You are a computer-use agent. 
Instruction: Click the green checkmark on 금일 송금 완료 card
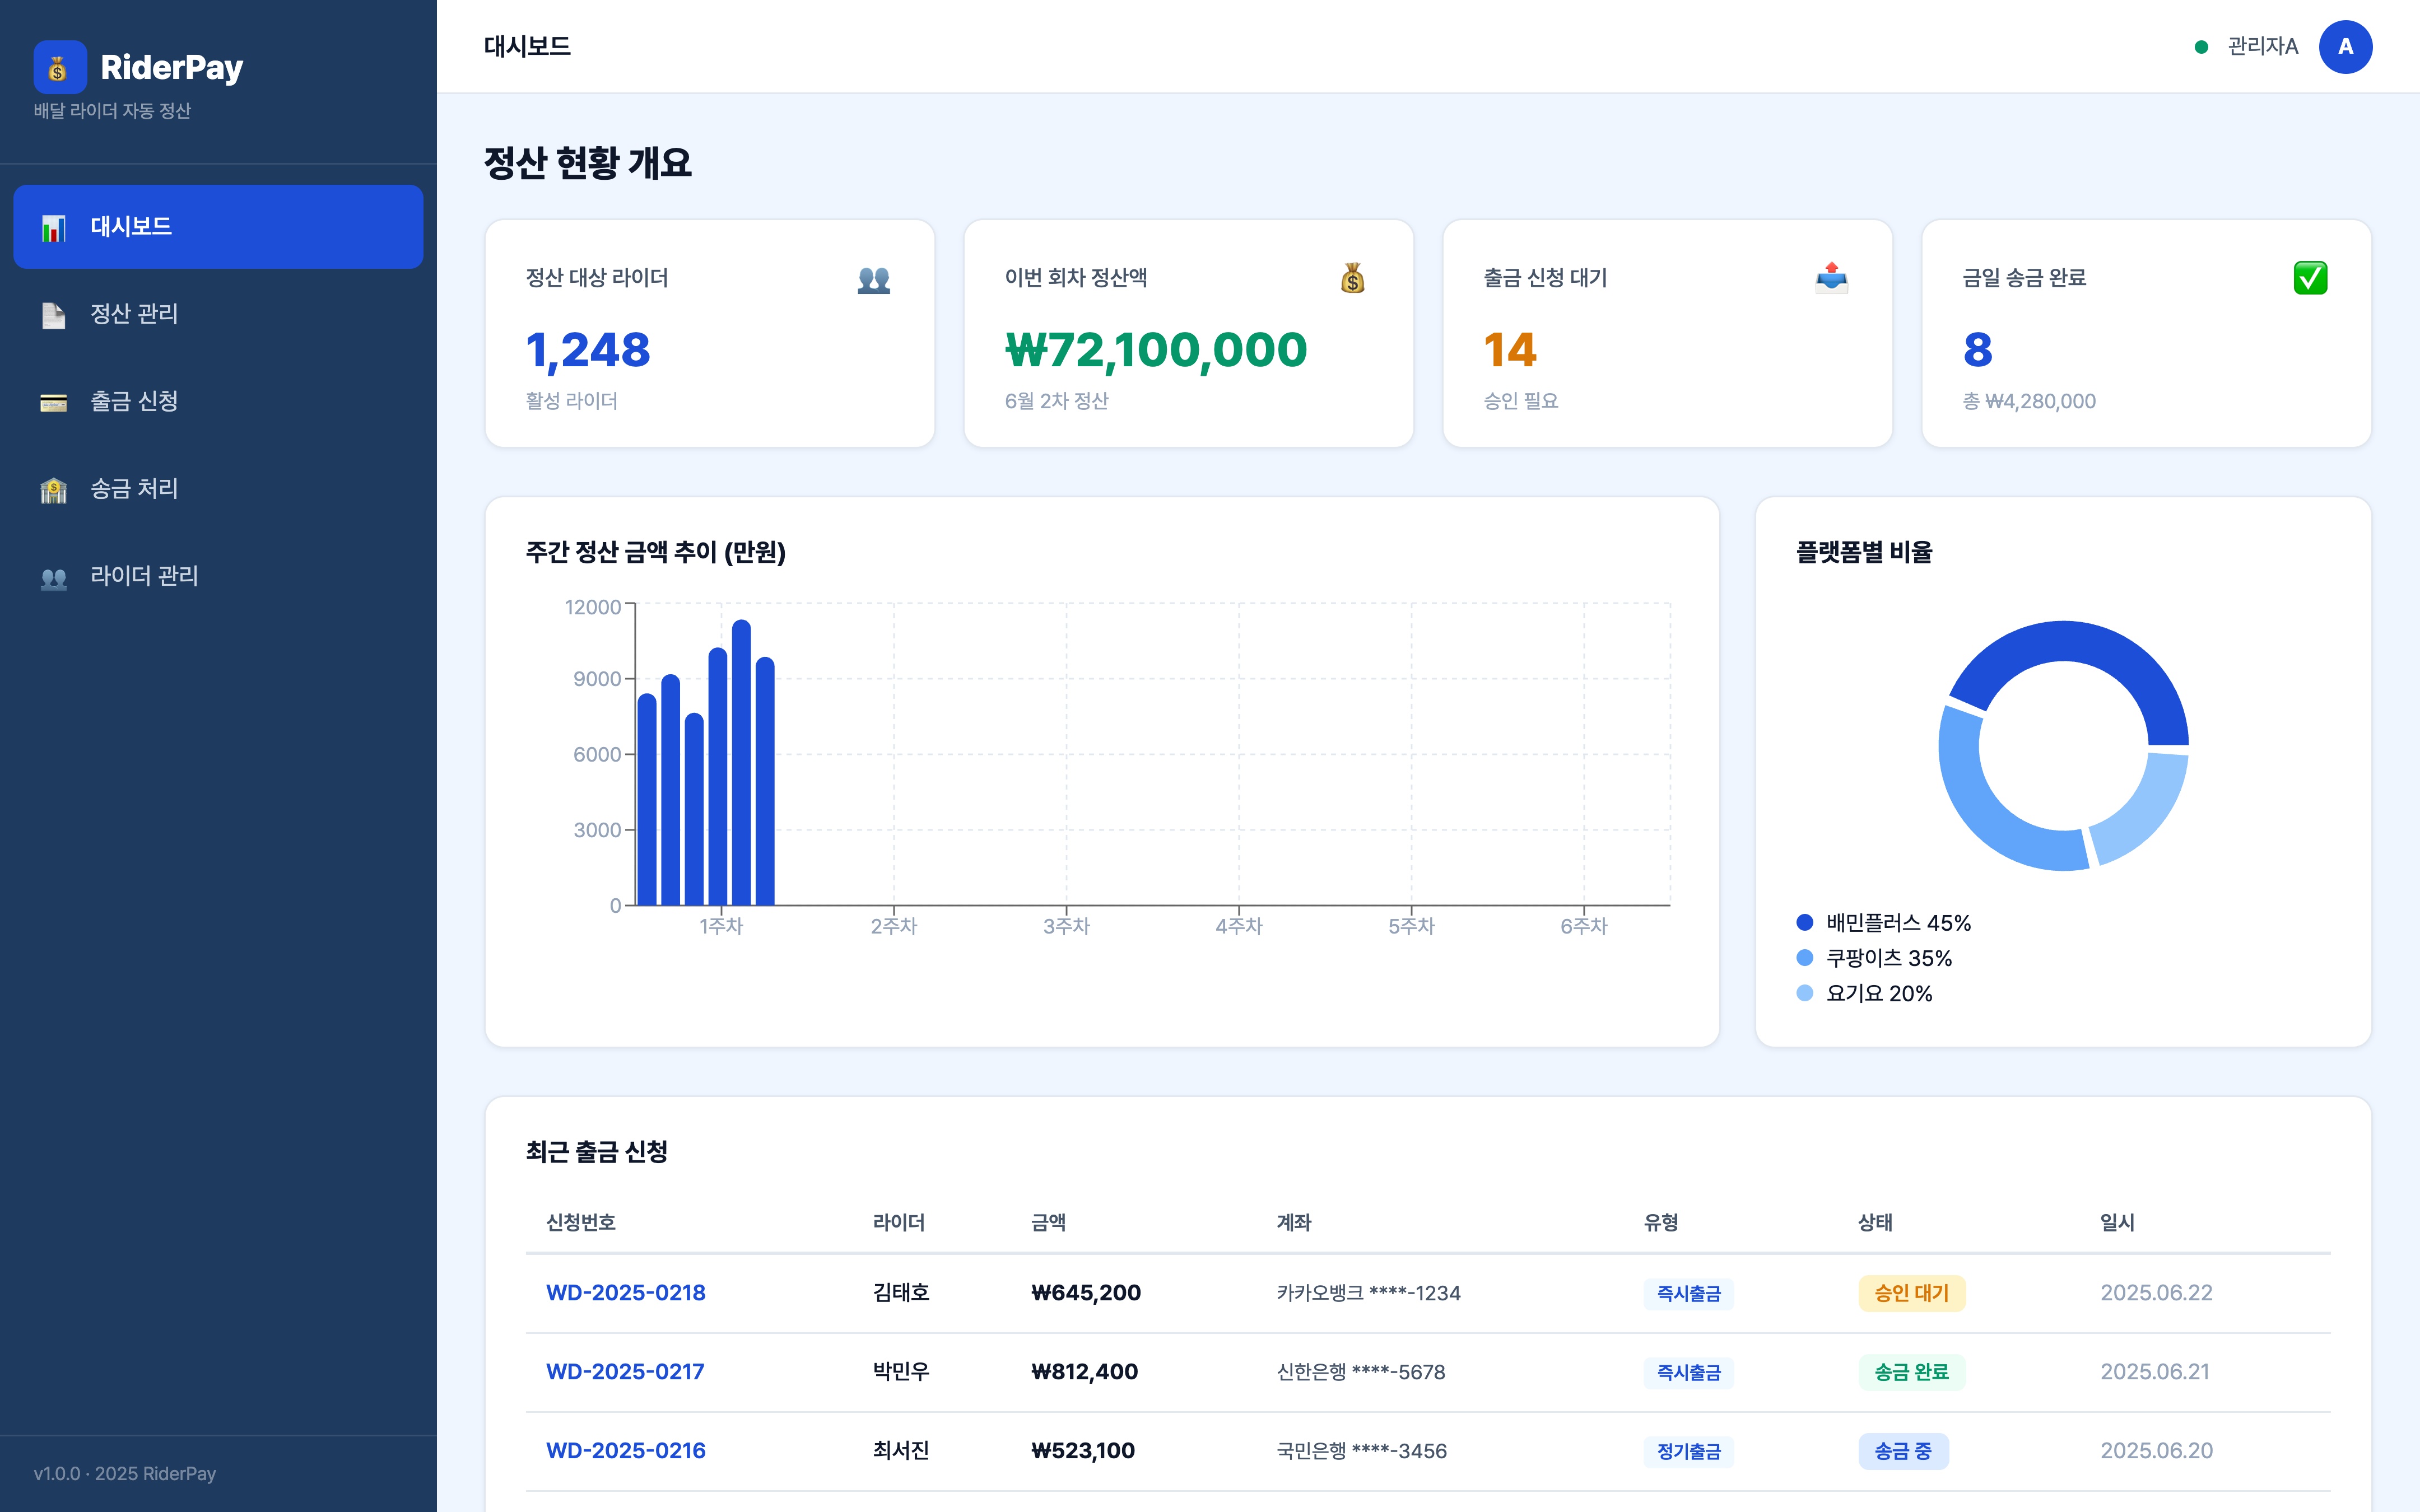tap(2310, 277)
